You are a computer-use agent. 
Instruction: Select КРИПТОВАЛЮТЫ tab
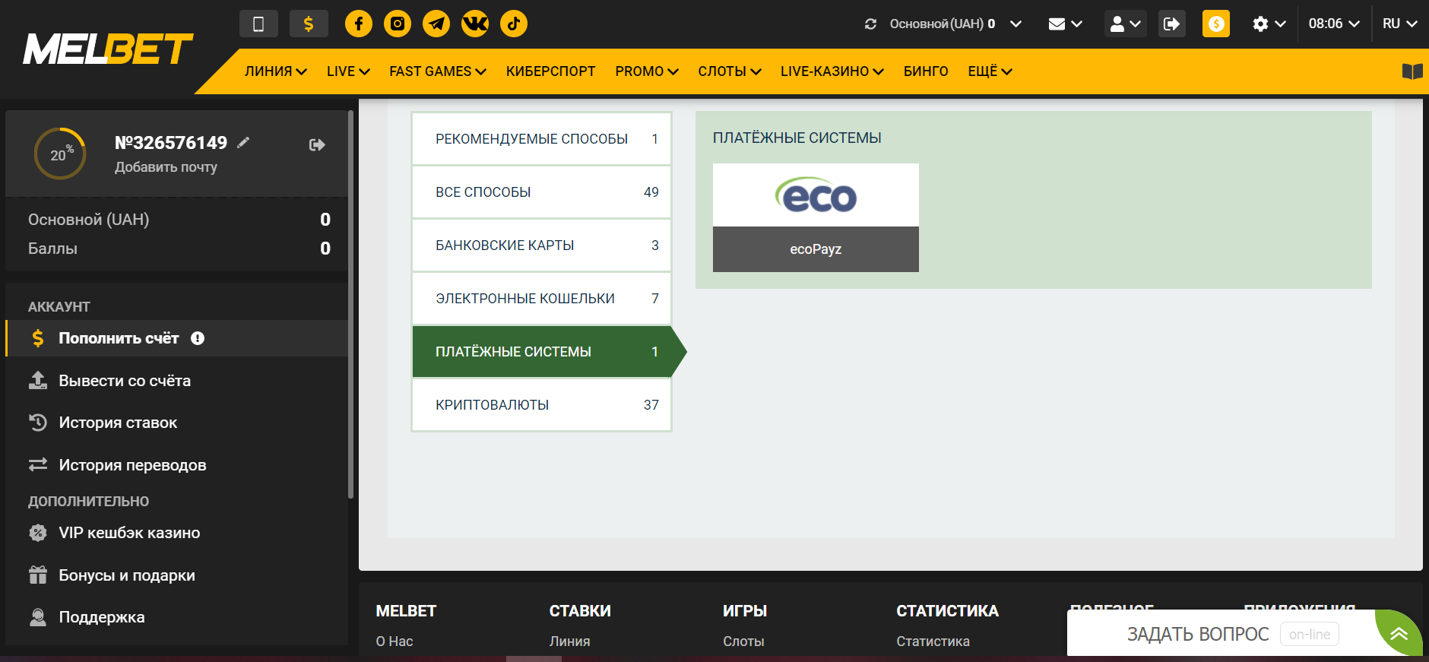point(541,405)
